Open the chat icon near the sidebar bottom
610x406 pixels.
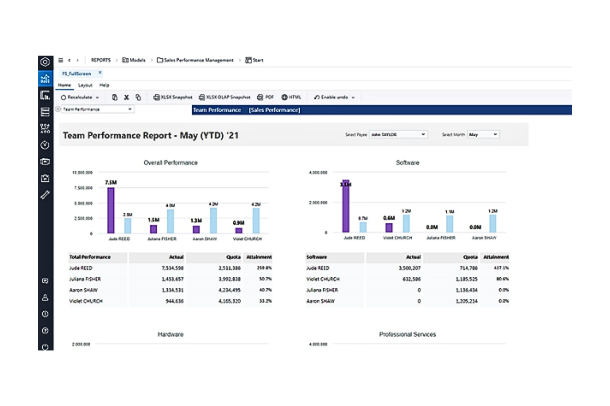click(x=45, y=281)
